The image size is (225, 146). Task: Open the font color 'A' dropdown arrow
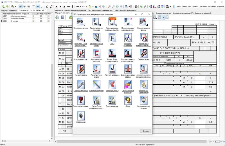click(99, 6)
